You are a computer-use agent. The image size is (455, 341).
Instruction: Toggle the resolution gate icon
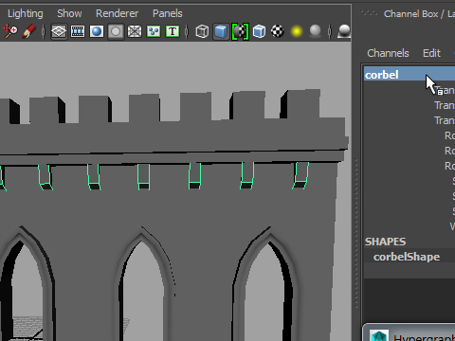97,31
